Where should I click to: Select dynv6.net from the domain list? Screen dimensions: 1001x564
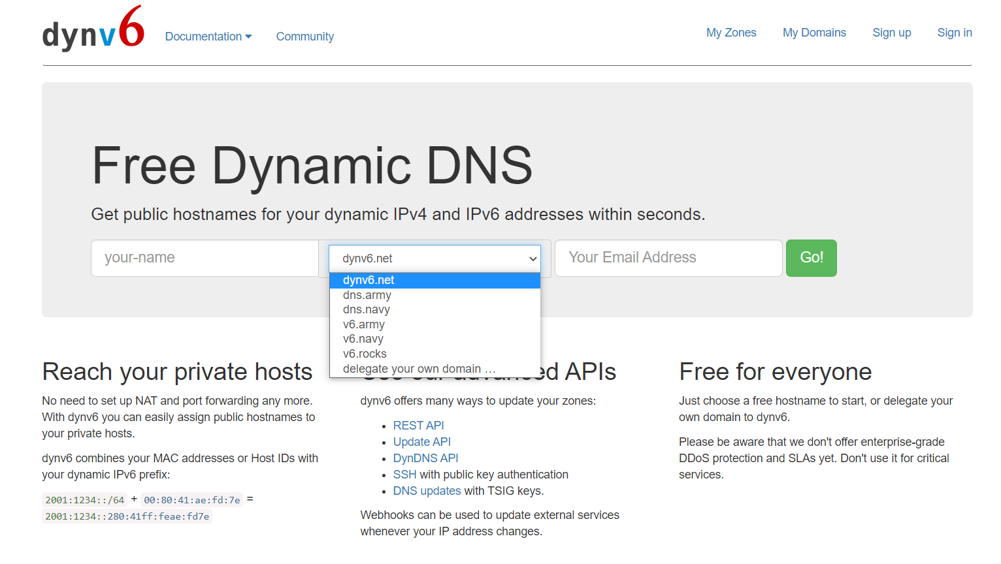click(369, 280)
